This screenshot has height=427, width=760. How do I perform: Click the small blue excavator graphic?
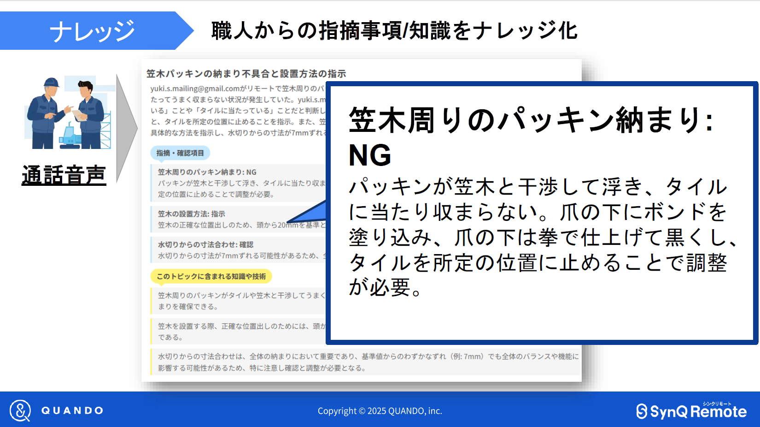[x=70, y=137]
